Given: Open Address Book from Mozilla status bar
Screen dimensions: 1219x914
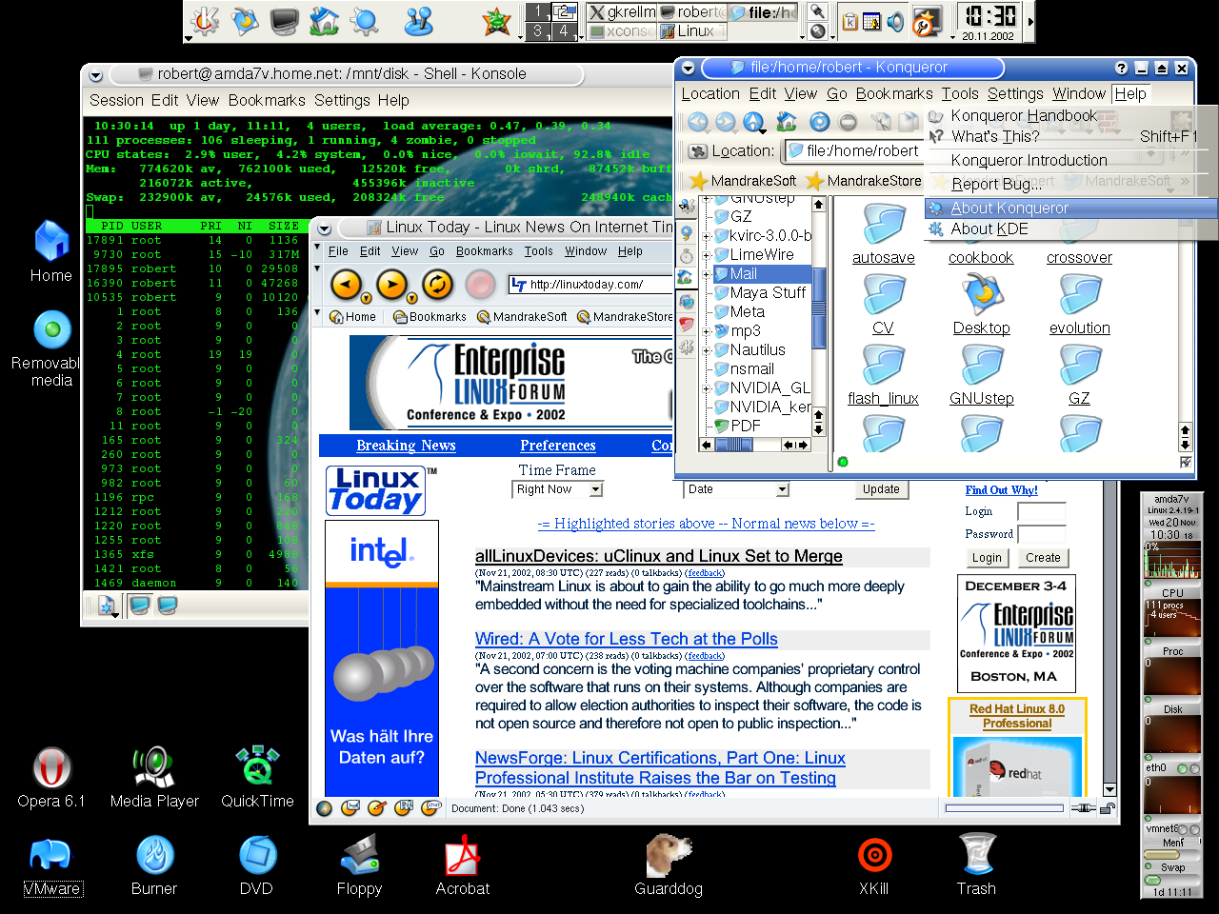Looking at the screenshot, I should 404,808.
